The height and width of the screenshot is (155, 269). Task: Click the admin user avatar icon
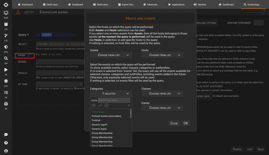pos(18,12)
